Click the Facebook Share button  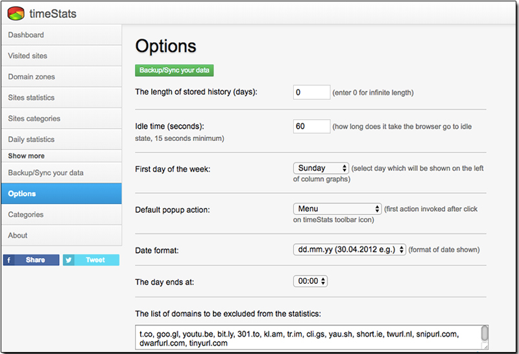click(31, 260)
